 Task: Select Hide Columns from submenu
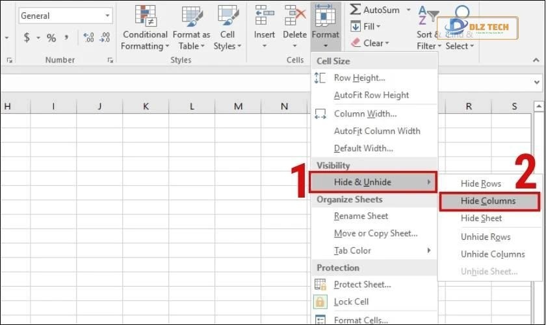coord(488,201)
